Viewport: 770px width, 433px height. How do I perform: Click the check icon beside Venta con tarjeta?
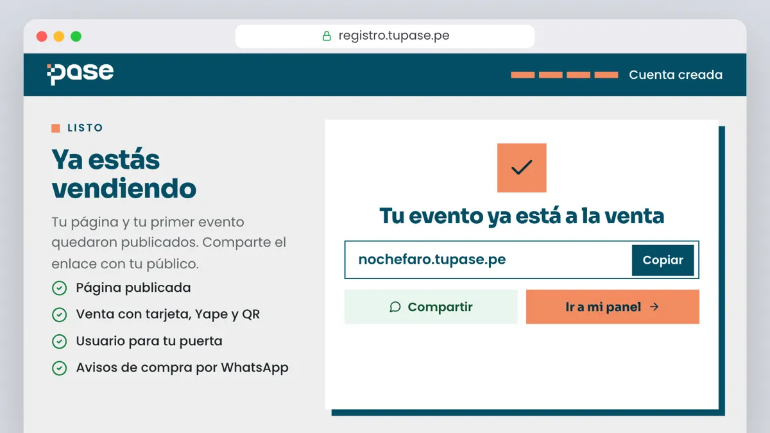point(59,315)
